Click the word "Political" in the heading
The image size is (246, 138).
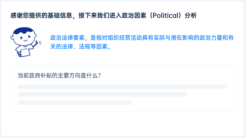click(x=166, y=16)
